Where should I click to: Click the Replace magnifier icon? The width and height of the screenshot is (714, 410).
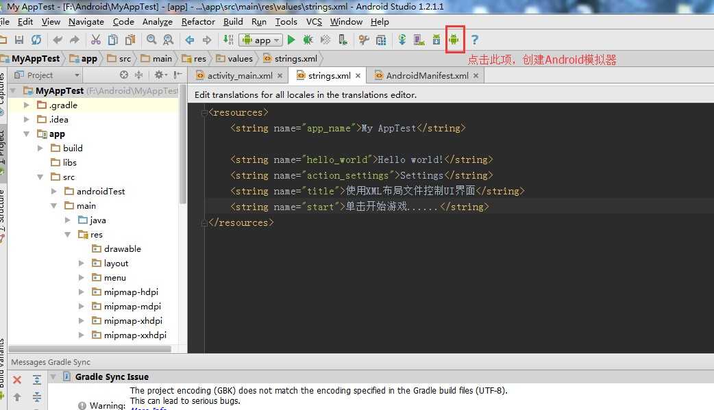pos(168,40)
